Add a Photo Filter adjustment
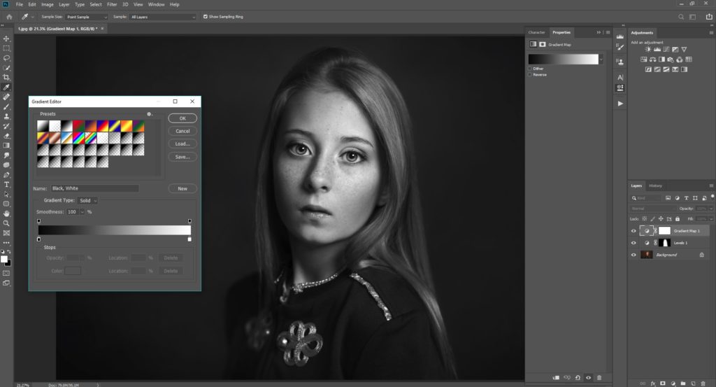The image size is (716, 387). point(671,59)
